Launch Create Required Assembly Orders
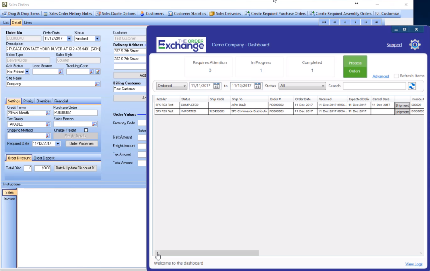Image resolution: width=430 pixels, height=271 pixels. [x=340, y=13]
